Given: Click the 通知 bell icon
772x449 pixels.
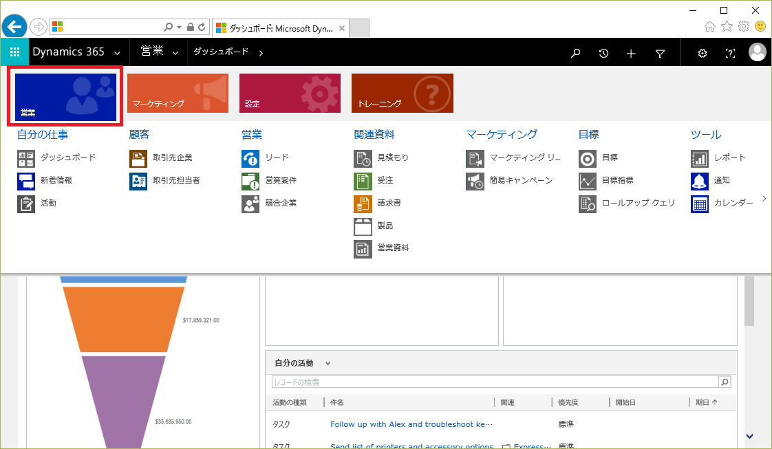Looking at the screenshot, I should click(x=700, y=182).
